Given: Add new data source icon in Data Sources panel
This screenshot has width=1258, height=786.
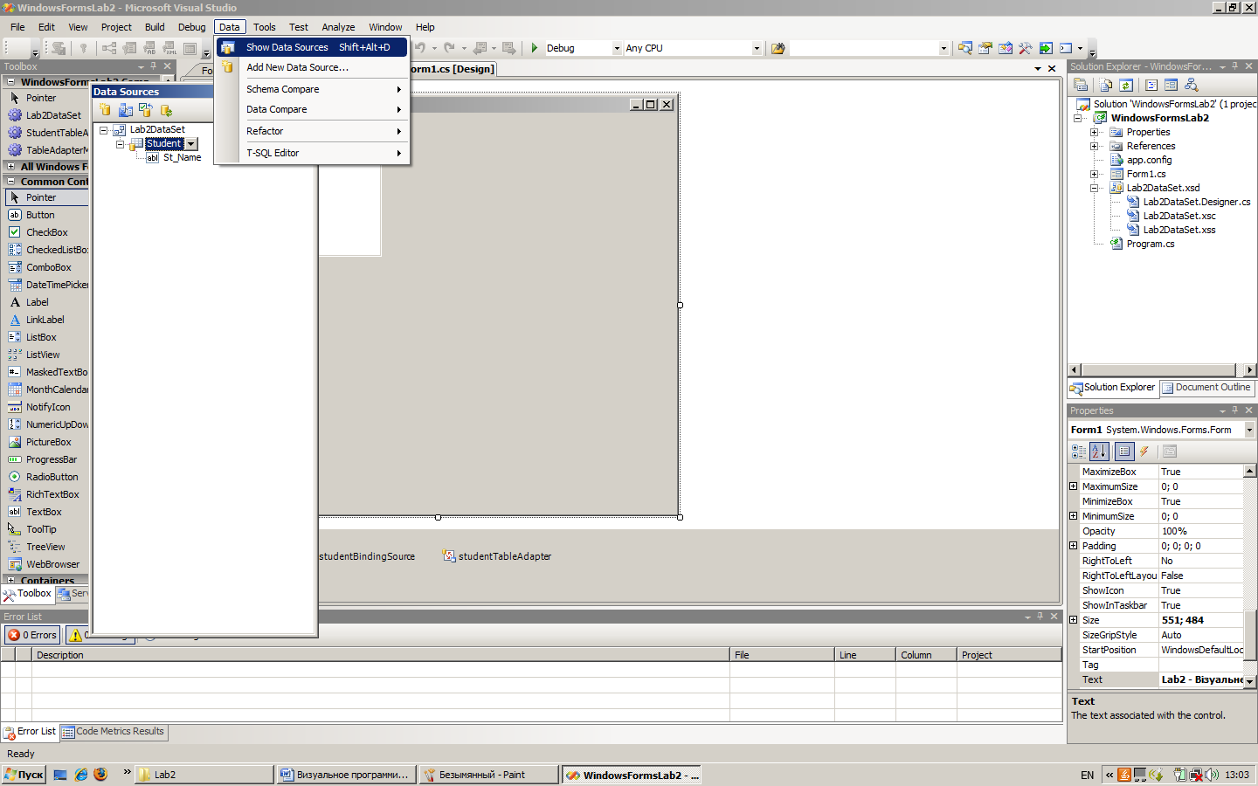Looking at the screenshot, I should (x=105, y=110).
